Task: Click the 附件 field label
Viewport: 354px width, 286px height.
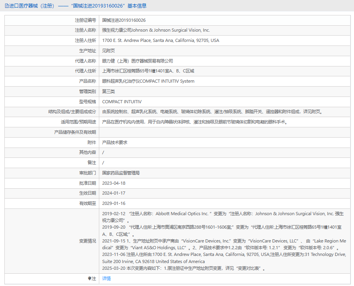Action: point(92,143)
